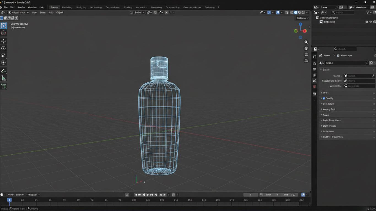Select the Annotate tool
This screenshot has width=376, height=211.
(x=4, y=70)
